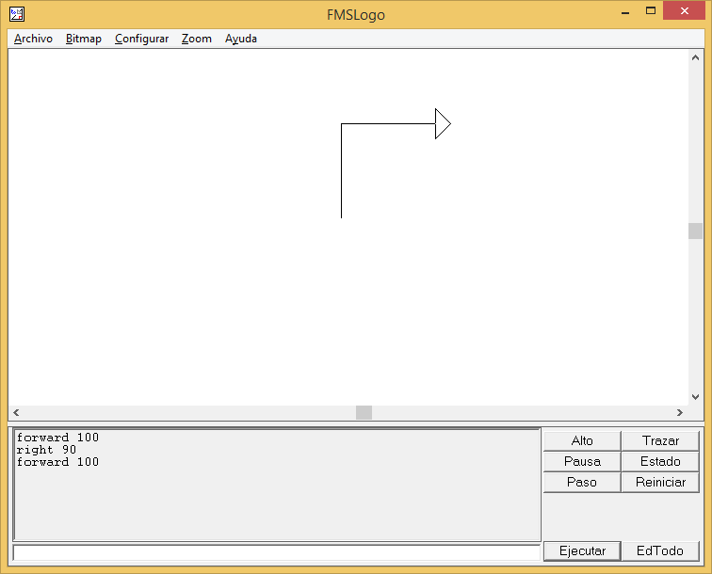Viewport: 712px width, 574px height.
Task: Click the FMSLogo icon in title bar
Action: 17,14
